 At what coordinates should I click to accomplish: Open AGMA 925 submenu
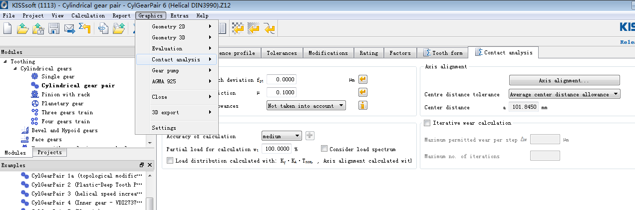(177, 81)
